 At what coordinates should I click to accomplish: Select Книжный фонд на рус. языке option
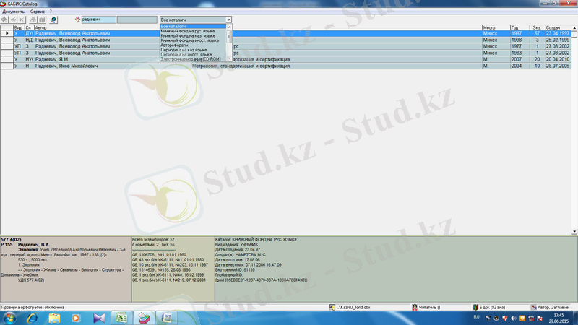tap(193, 31)
